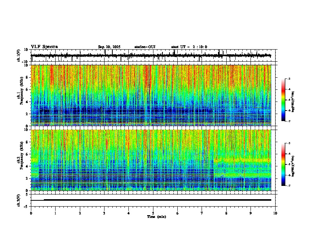Click the "-5" tick on ch.3 axis

pos(27,207)
